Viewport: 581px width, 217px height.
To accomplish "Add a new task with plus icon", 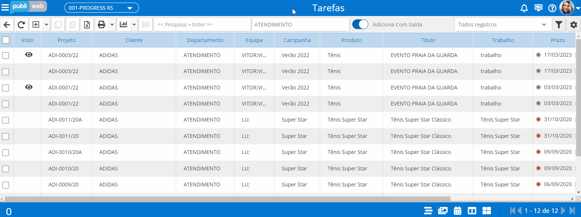I will (x=36, y=25).
